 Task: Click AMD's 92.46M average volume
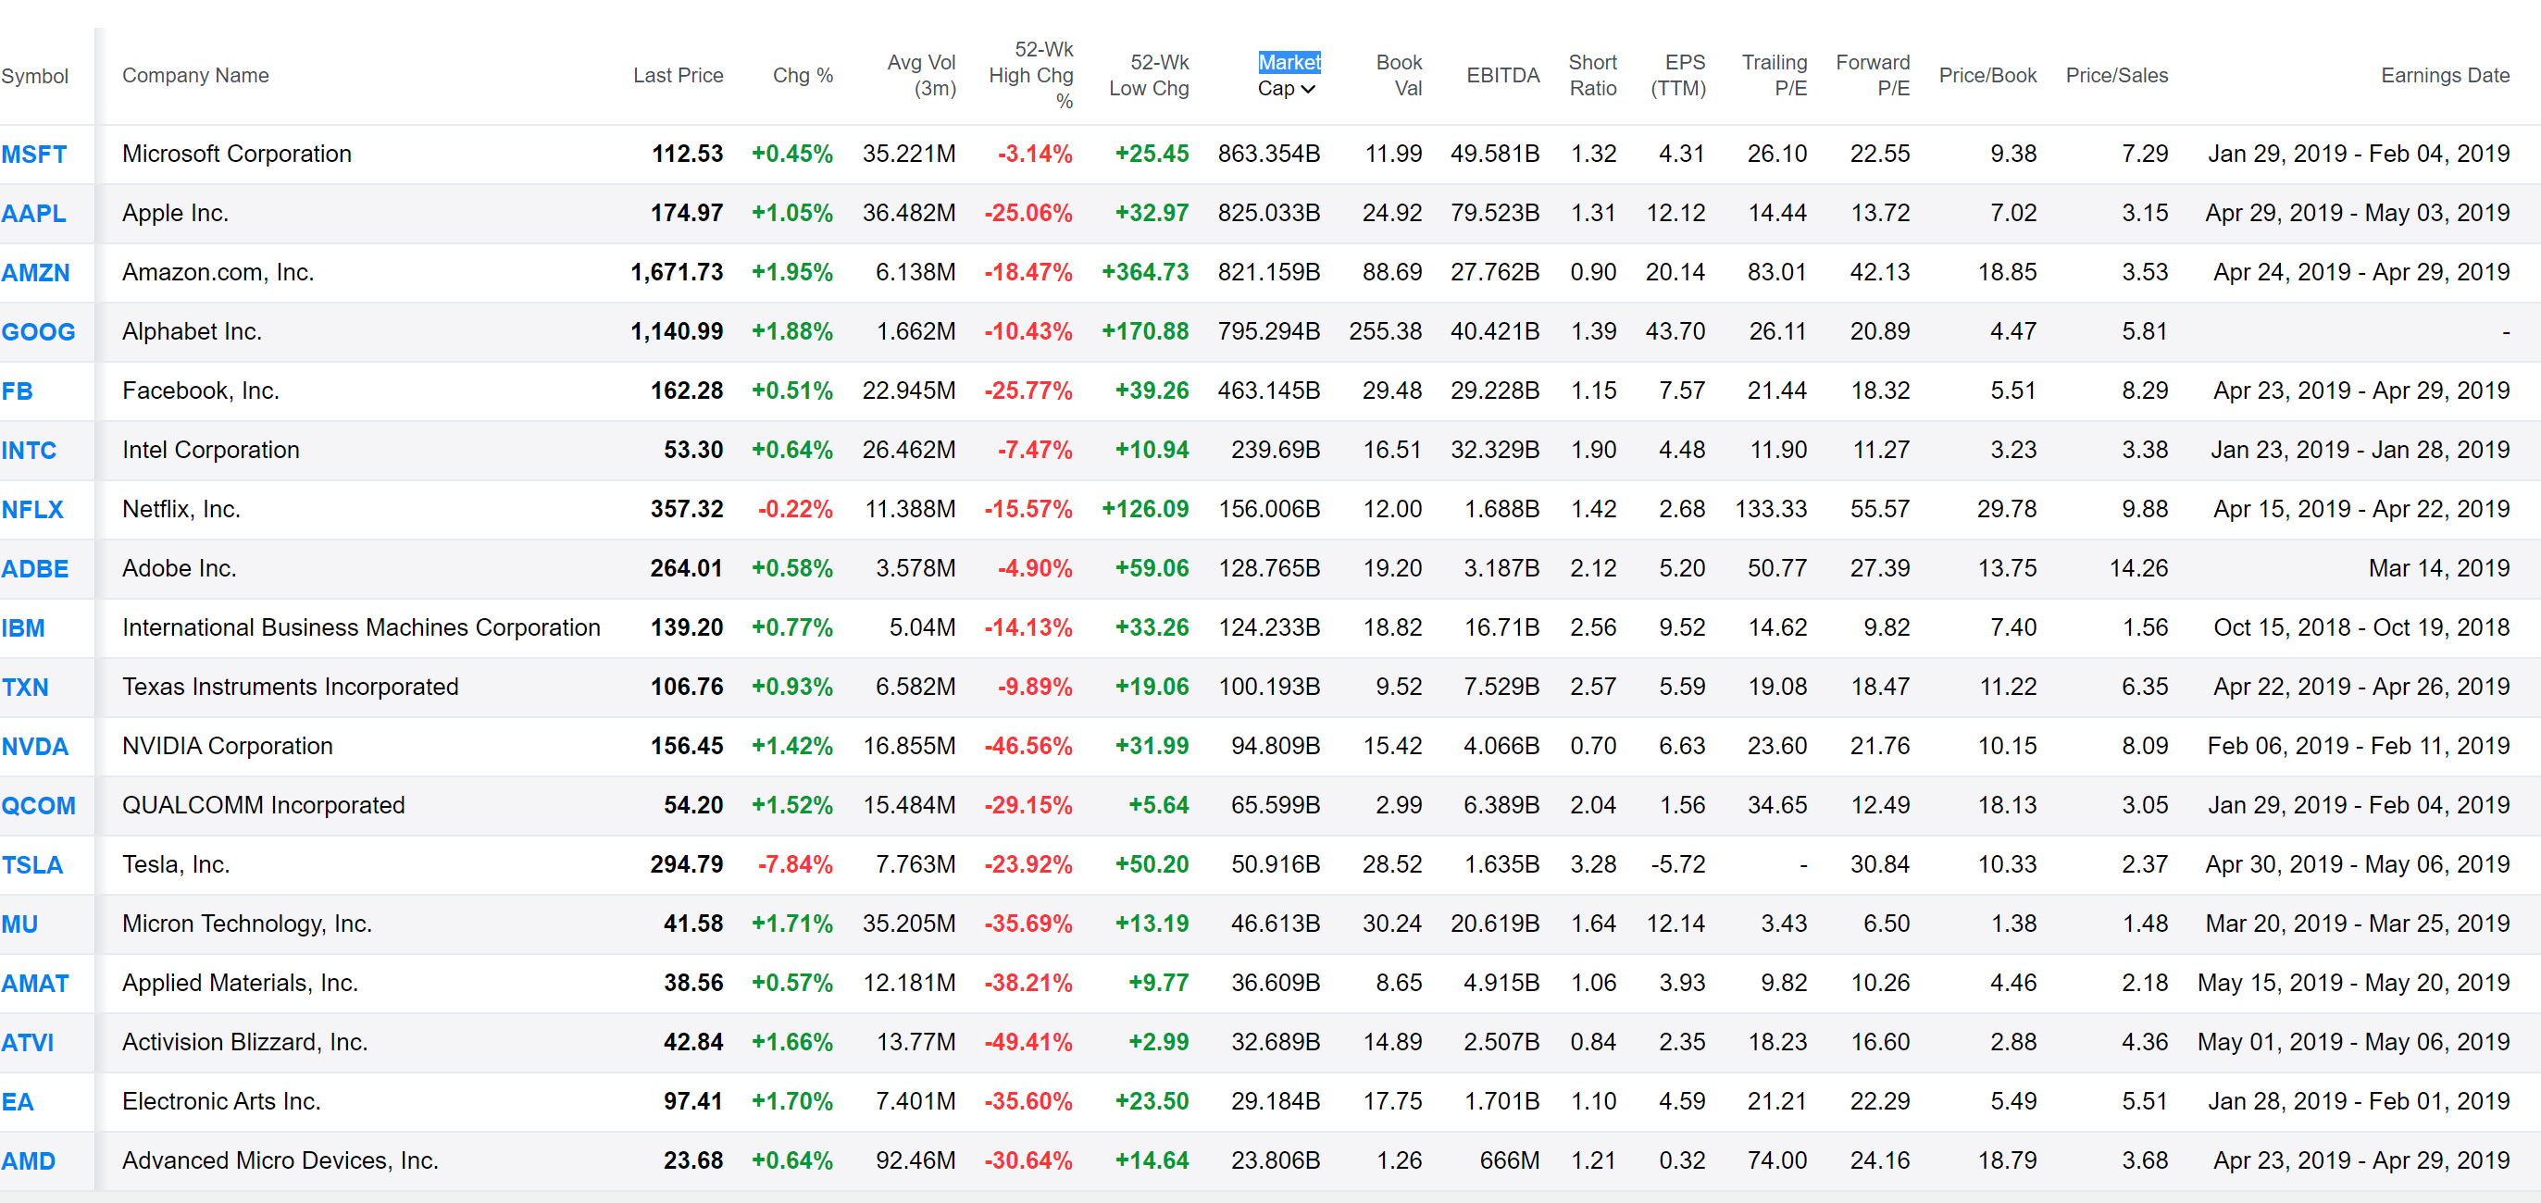916,1160
